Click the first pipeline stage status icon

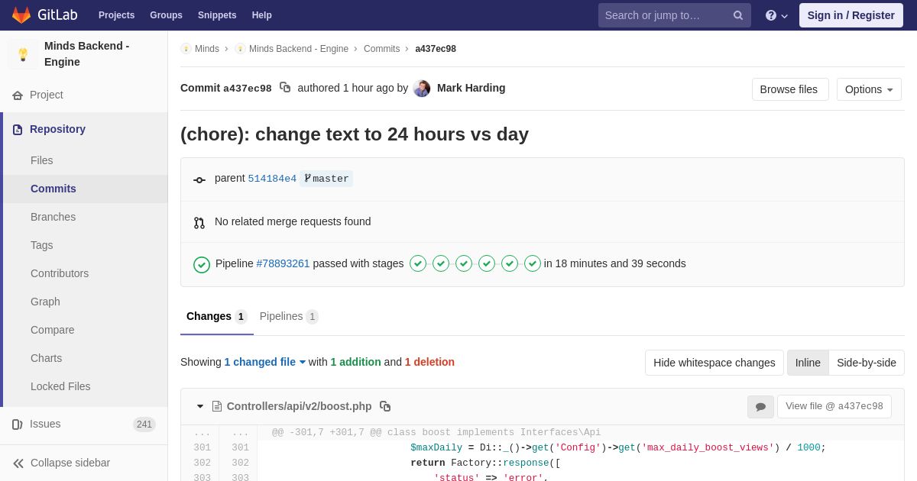(x=418, y=263)
